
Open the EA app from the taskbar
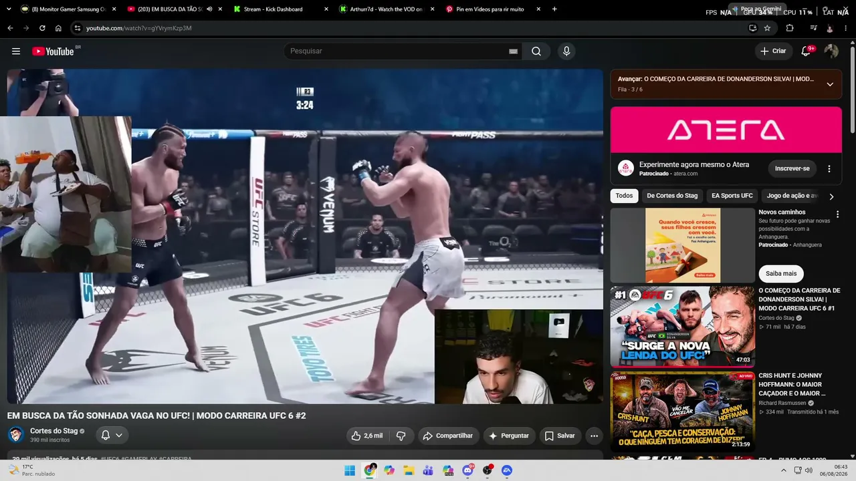pyautogui.click(x=507, y=470)
